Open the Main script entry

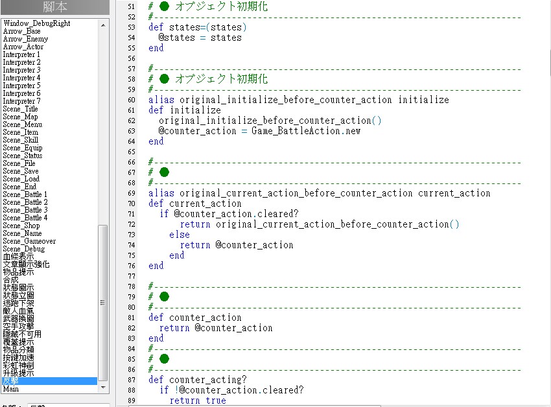[x=11, y=389]
